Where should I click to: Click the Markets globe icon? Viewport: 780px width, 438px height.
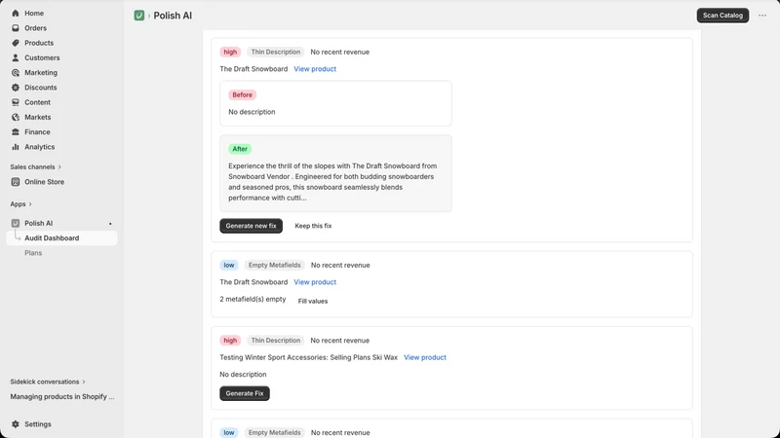[16, 118]
